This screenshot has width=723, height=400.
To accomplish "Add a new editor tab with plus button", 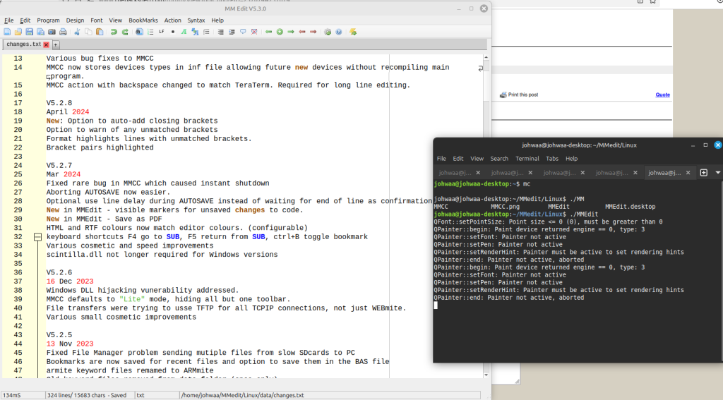I will click(56, 44).
